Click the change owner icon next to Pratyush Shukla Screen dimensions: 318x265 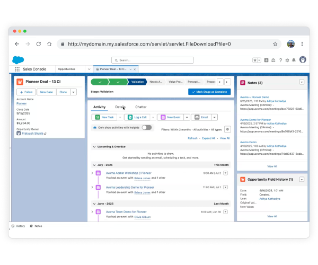(x=45, y=134)
